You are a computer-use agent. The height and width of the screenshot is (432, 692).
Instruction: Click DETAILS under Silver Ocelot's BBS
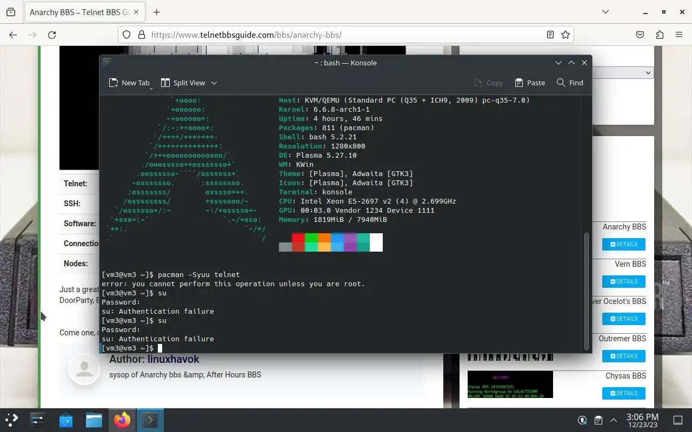[x=624, y=319]
